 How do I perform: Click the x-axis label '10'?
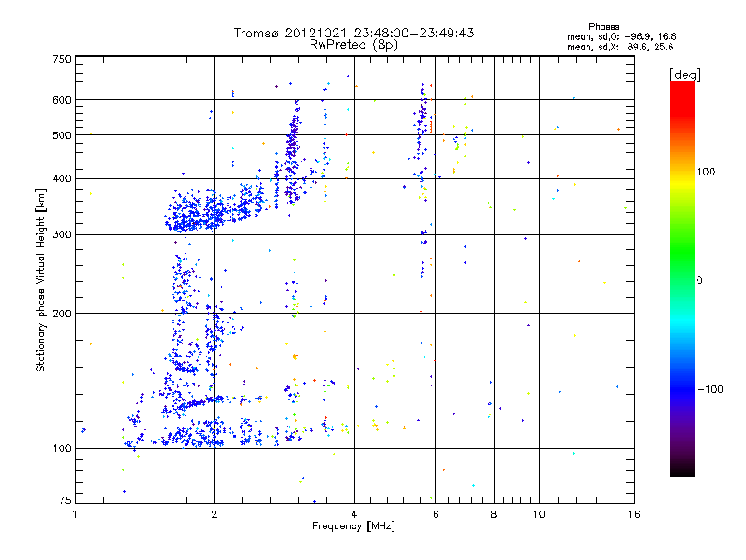coord(539,514)
